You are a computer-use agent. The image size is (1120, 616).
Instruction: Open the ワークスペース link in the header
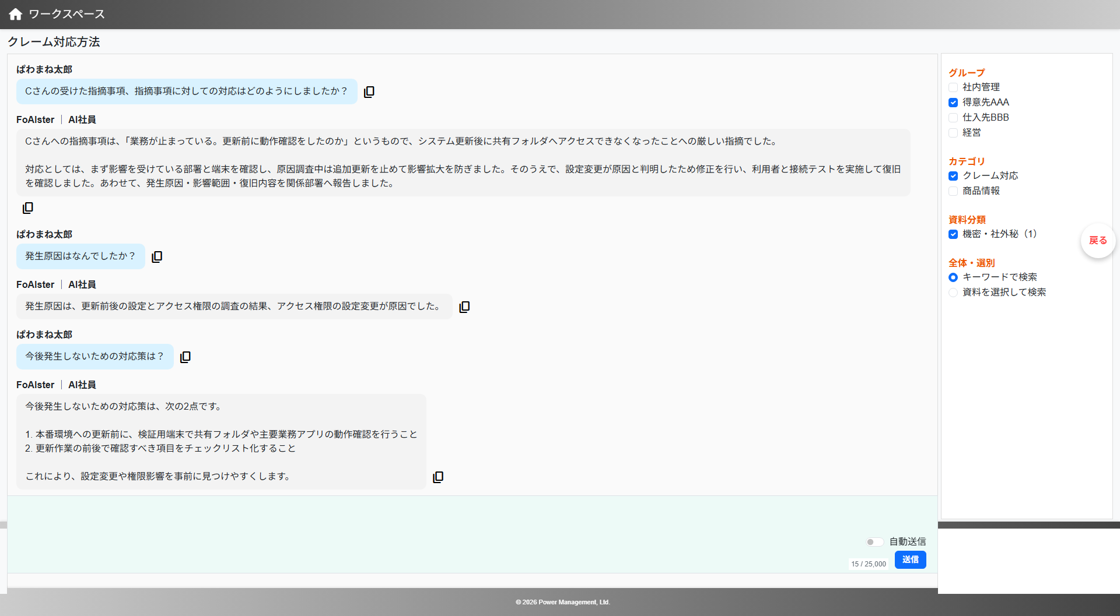67,14
